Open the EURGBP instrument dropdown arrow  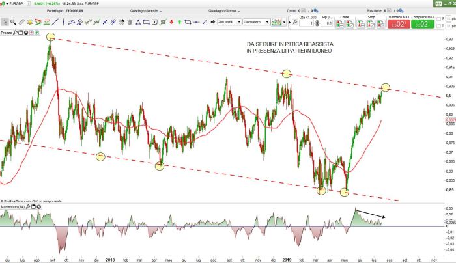7,3
